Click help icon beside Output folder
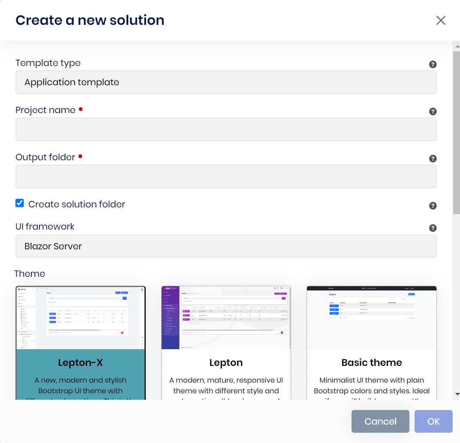 click(x=433, y=159)
